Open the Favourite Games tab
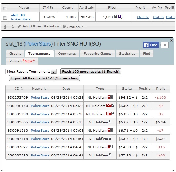The image size is (176, 172). coord(98,53)
